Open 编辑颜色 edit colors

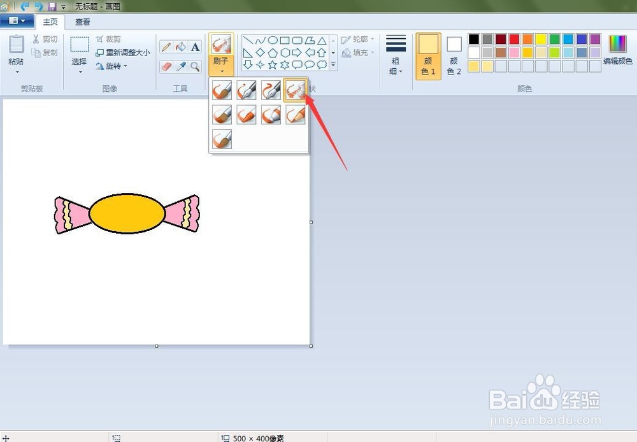pyautogui.click(x=617, y=50)
